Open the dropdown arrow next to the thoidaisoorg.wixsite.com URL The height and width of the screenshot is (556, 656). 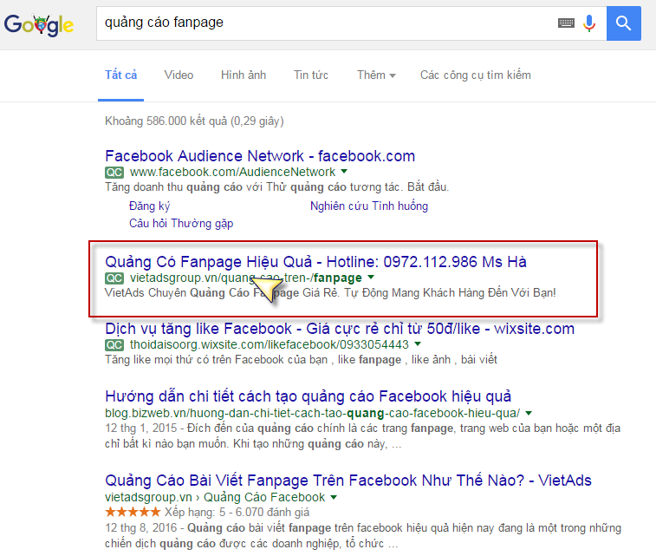tap(418, 343)
